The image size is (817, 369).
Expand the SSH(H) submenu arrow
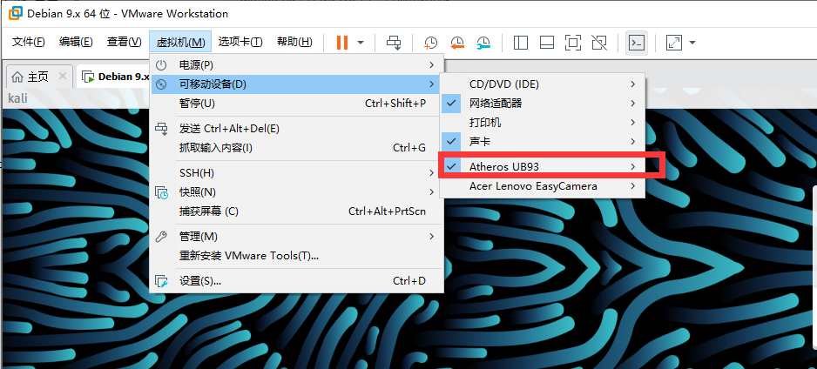click(x=431, y=173)
